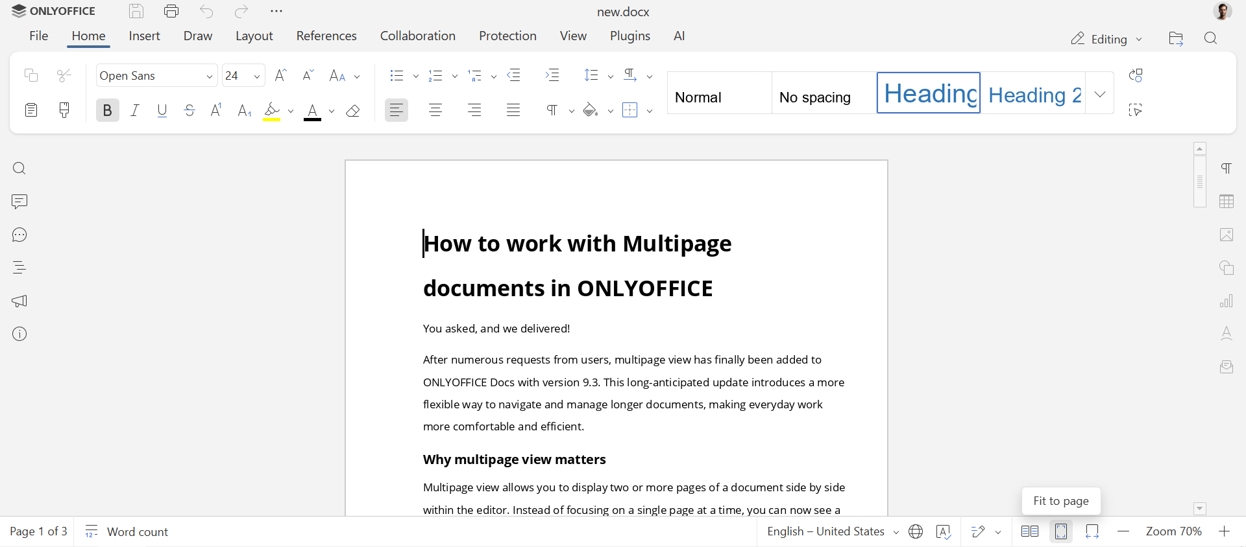Open paragraph settings in right sidebar
This screenshot has height=547, width=1246.
coord(1227,169)
